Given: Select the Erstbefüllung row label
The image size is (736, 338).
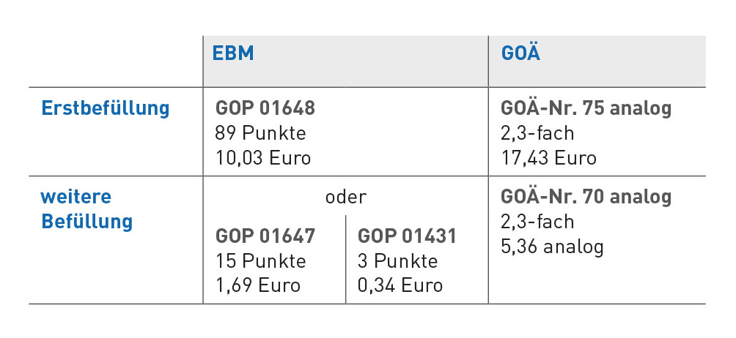Looking at the screenshot, I should pos(105,108).
